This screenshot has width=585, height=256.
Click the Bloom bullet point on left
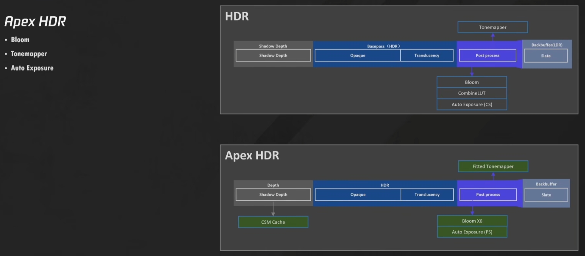(20, 40)
